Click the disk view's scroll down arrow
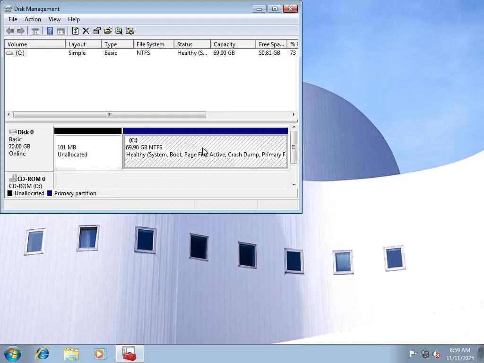Image resolution: width=484 pixels, height=363 pixels. tap(294, 185)
